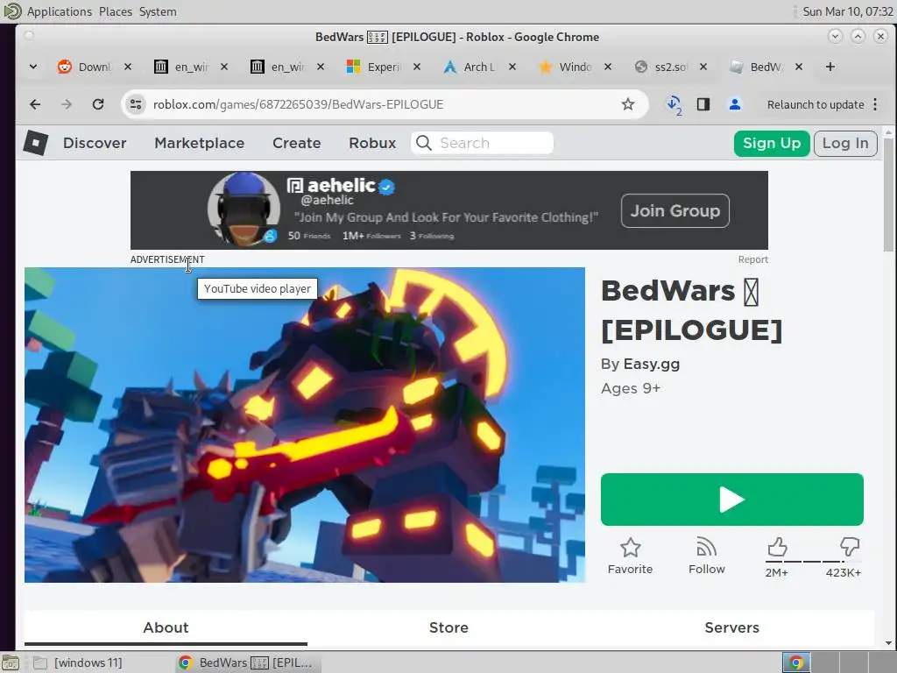This screenshot has height=673, width=897.
Task: Click the clock showing Sun Mar 10
Action: click(847, 11)
